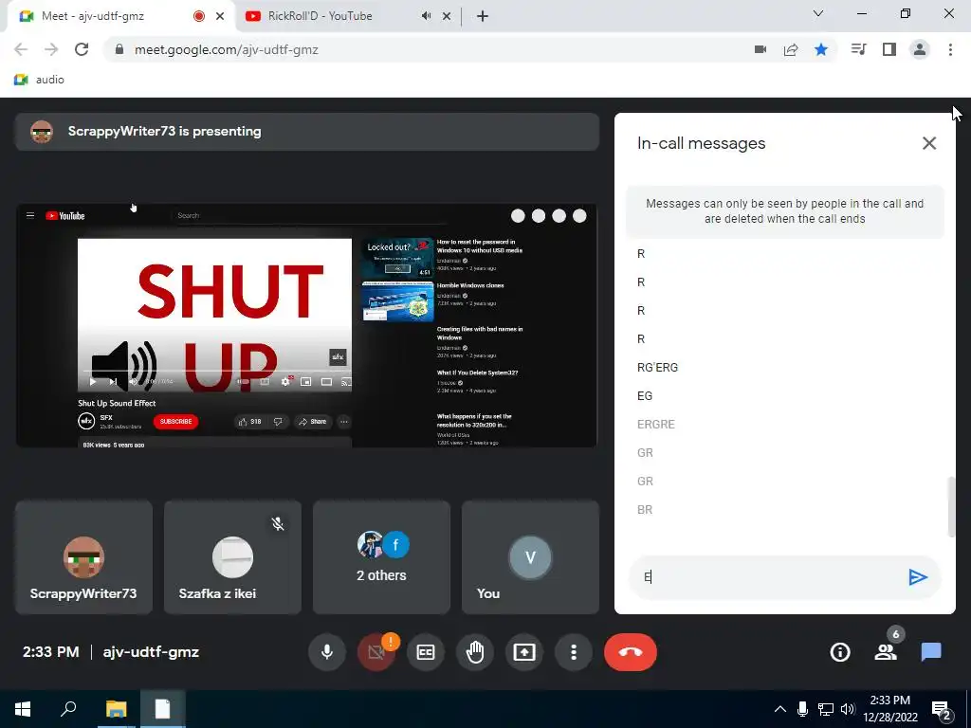The width and height of the screenshot is (971, 728).
Task: Open File Explorer from the taskbar
Action: pos(116,709)
